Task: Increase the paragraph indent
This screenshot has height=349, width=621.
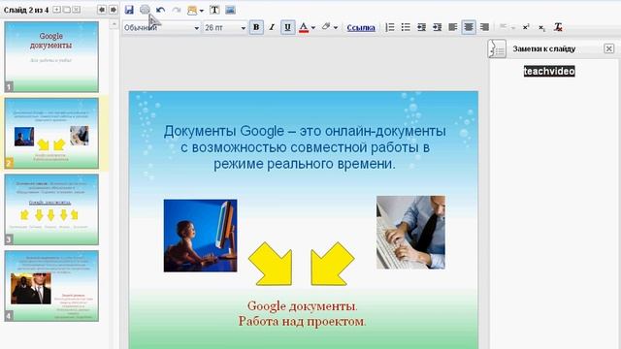Action: click(437, 27)
